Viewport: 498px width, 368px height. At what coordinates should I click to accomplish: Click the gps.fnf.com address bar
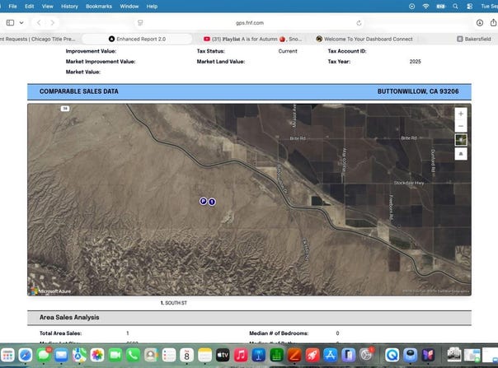tap(250, 23)
